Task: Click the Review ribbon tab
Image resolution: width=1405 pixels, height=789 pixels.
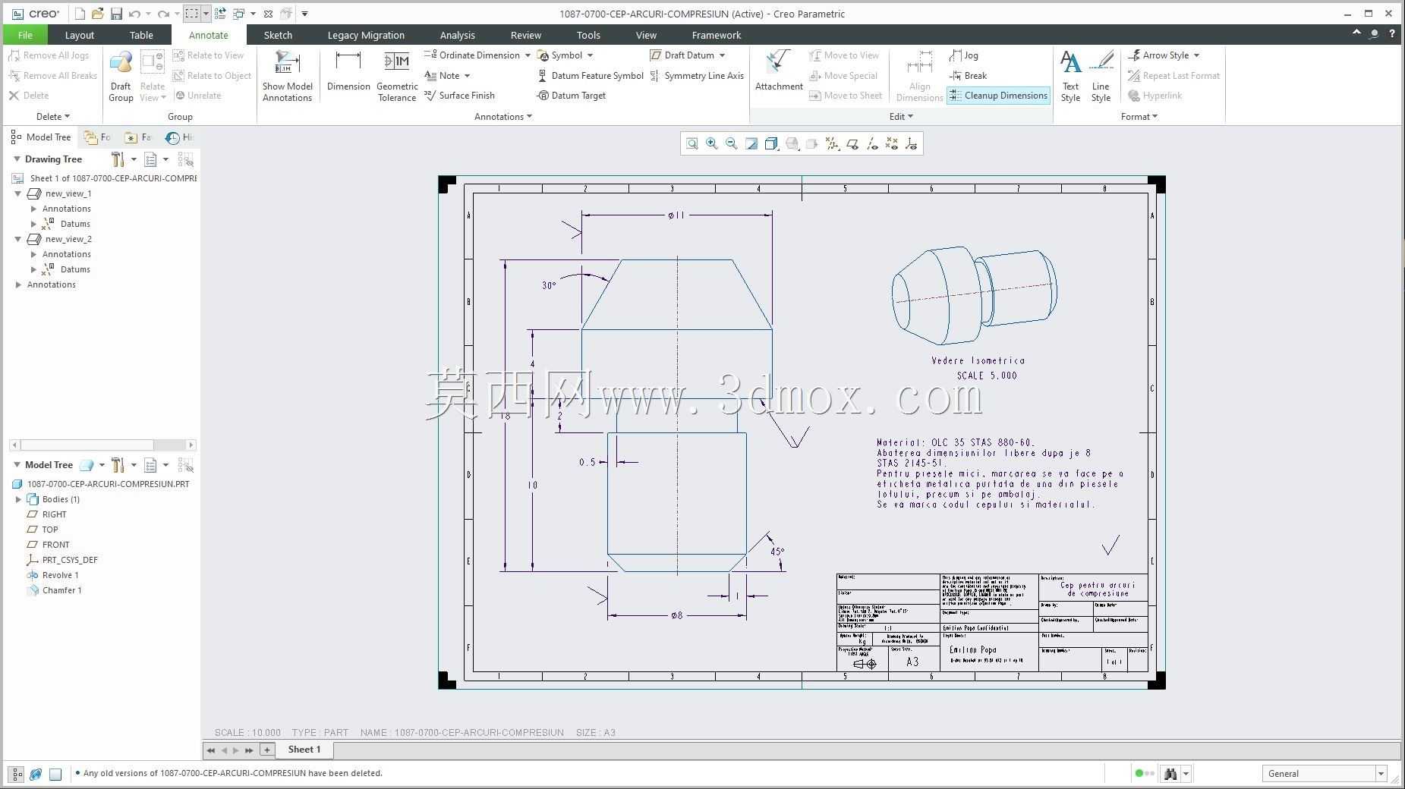Action: (525, 35)
